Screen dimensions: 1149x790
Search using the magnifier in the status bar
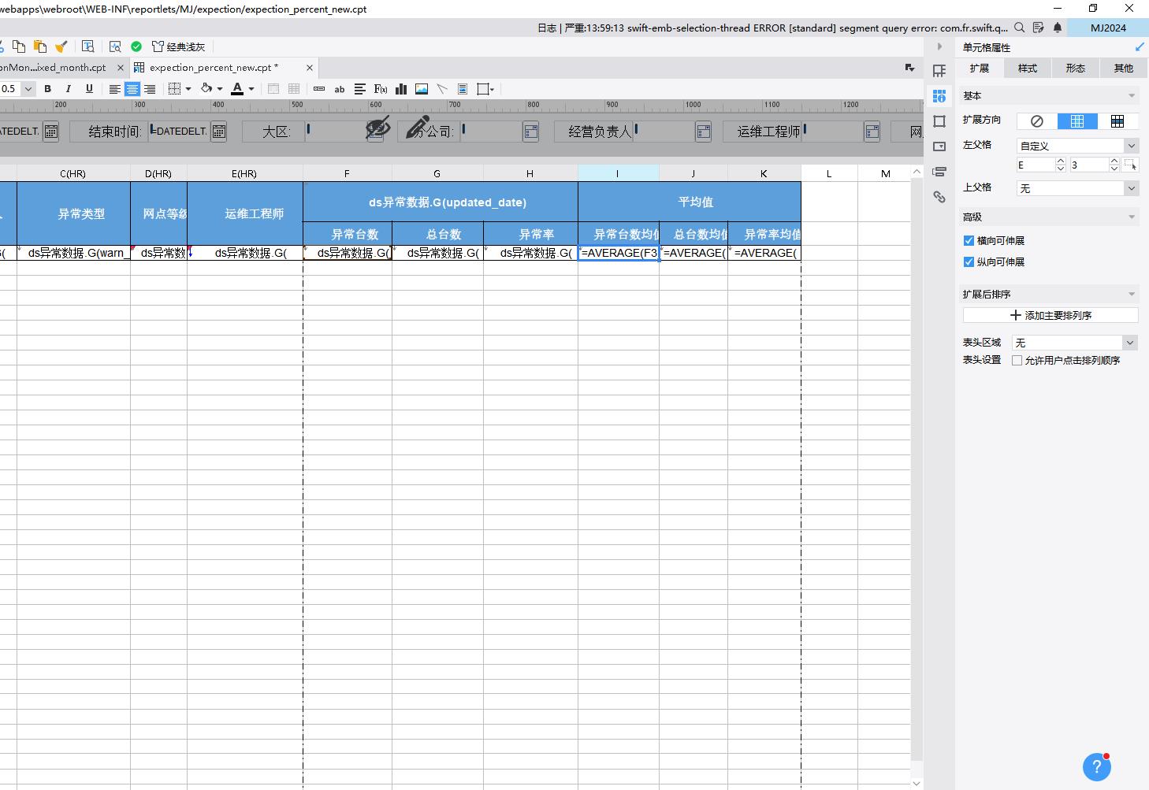tap(1020, 28)
